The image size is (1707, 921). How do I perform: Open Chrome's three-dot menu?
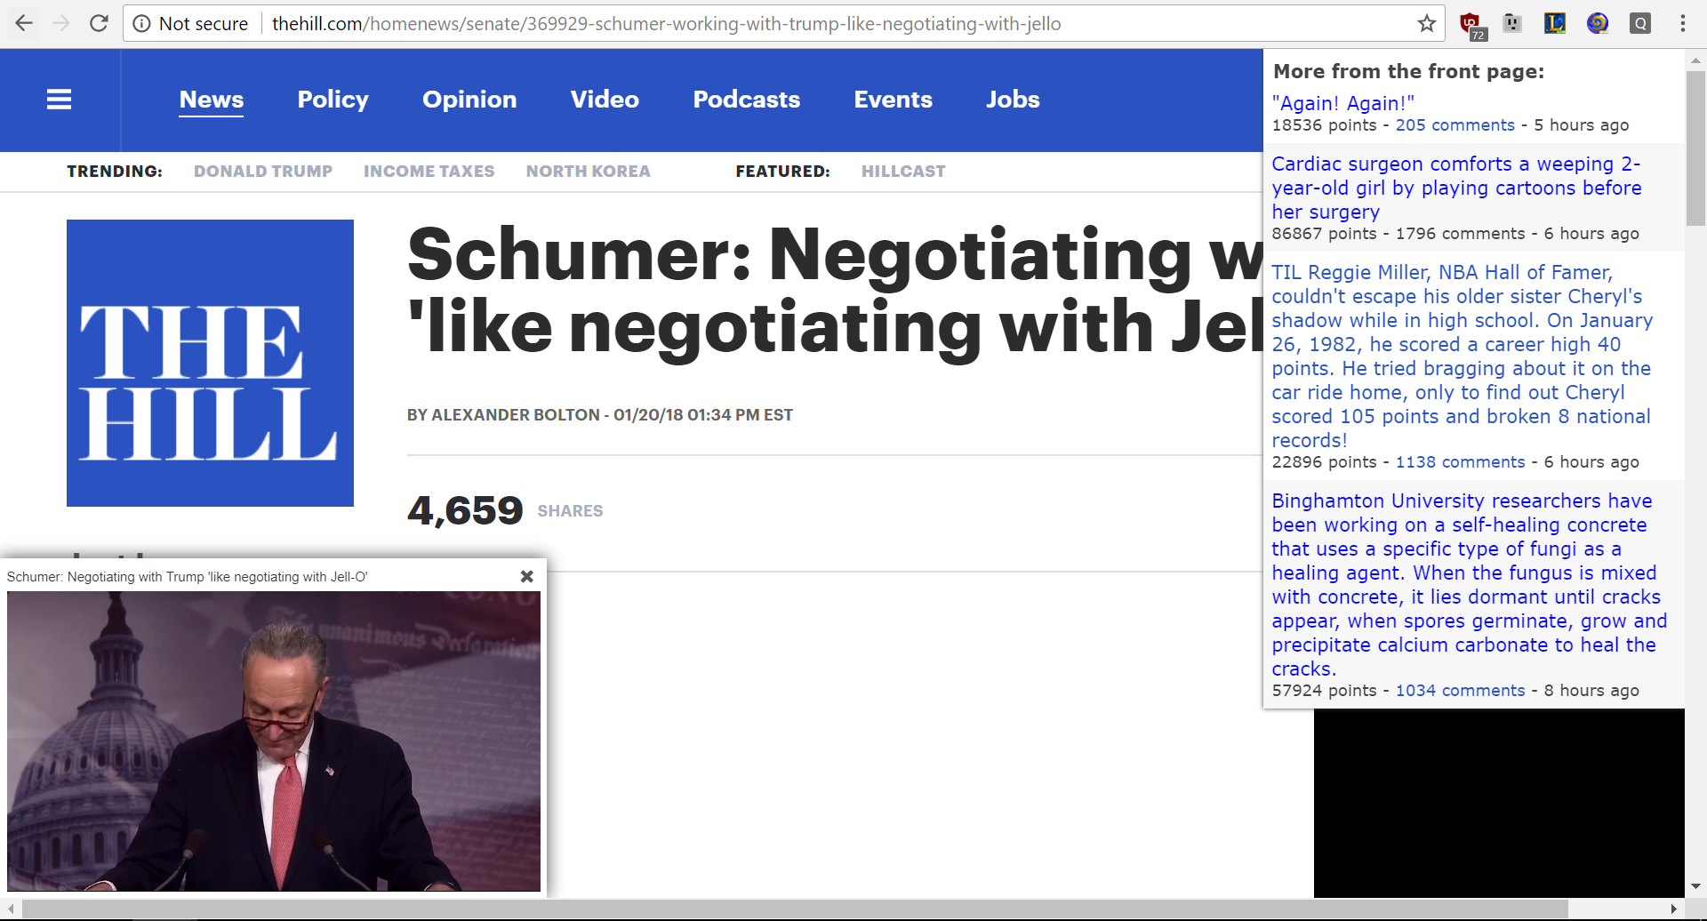point(1683,23)
